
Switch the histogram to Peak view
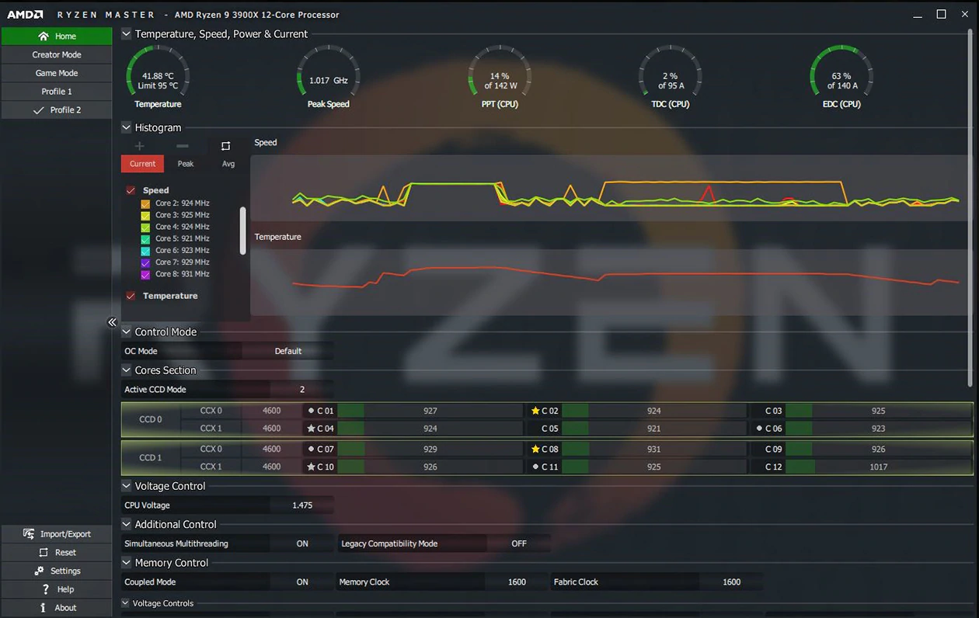[185, 163]
